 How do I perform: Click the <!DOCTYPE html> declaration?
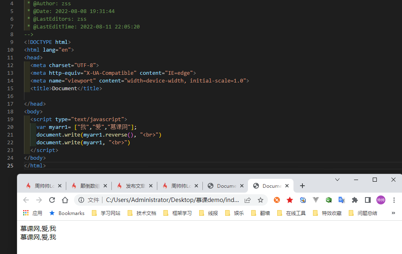[48, 42]
